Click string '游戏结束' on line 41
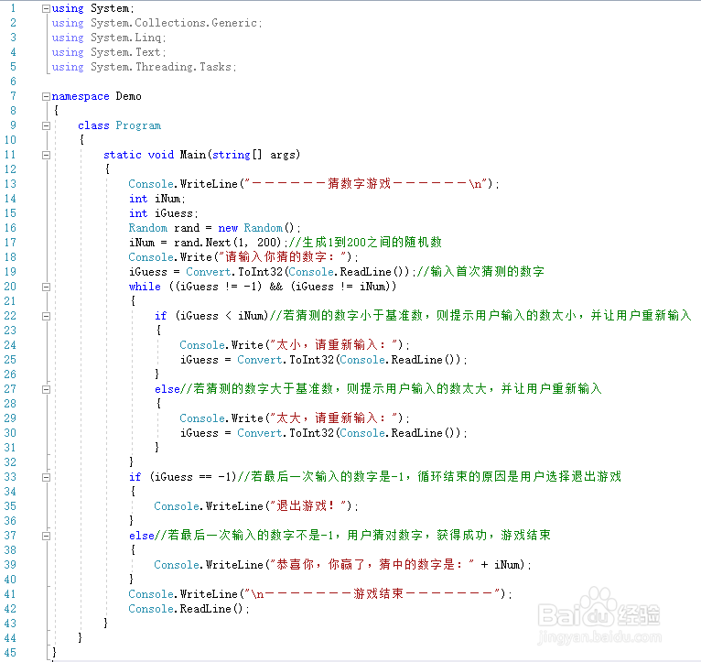This screenshot has height=662, width=701. point(378,593)
